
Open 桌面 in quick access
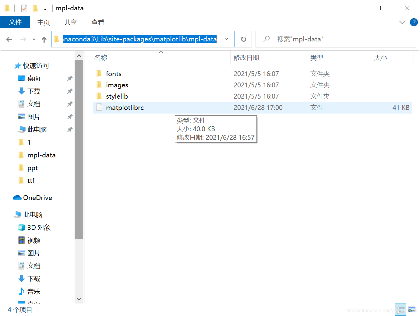tap(34, 79)
